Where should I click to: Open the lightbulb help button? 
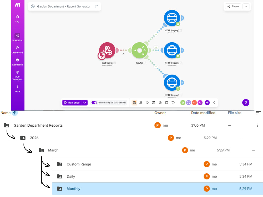pos(246,102)
